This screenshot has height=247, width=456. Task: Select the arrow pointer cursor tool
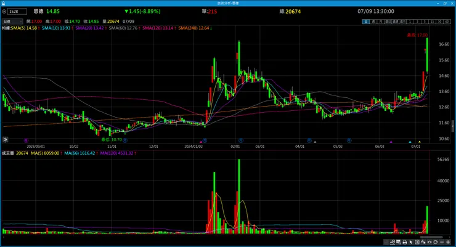[410, 242]
